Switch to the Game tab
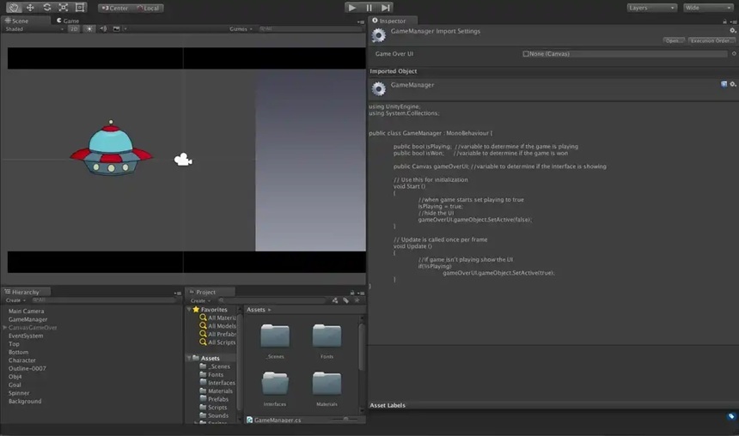The image size is (739, 436). (68, 21)
